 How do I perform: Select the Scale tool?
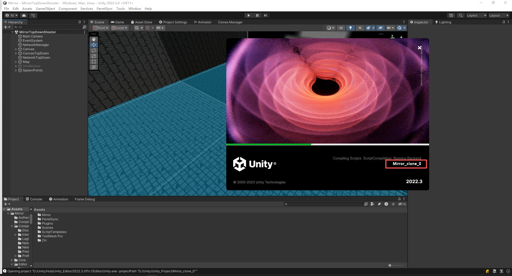point(94,56)
